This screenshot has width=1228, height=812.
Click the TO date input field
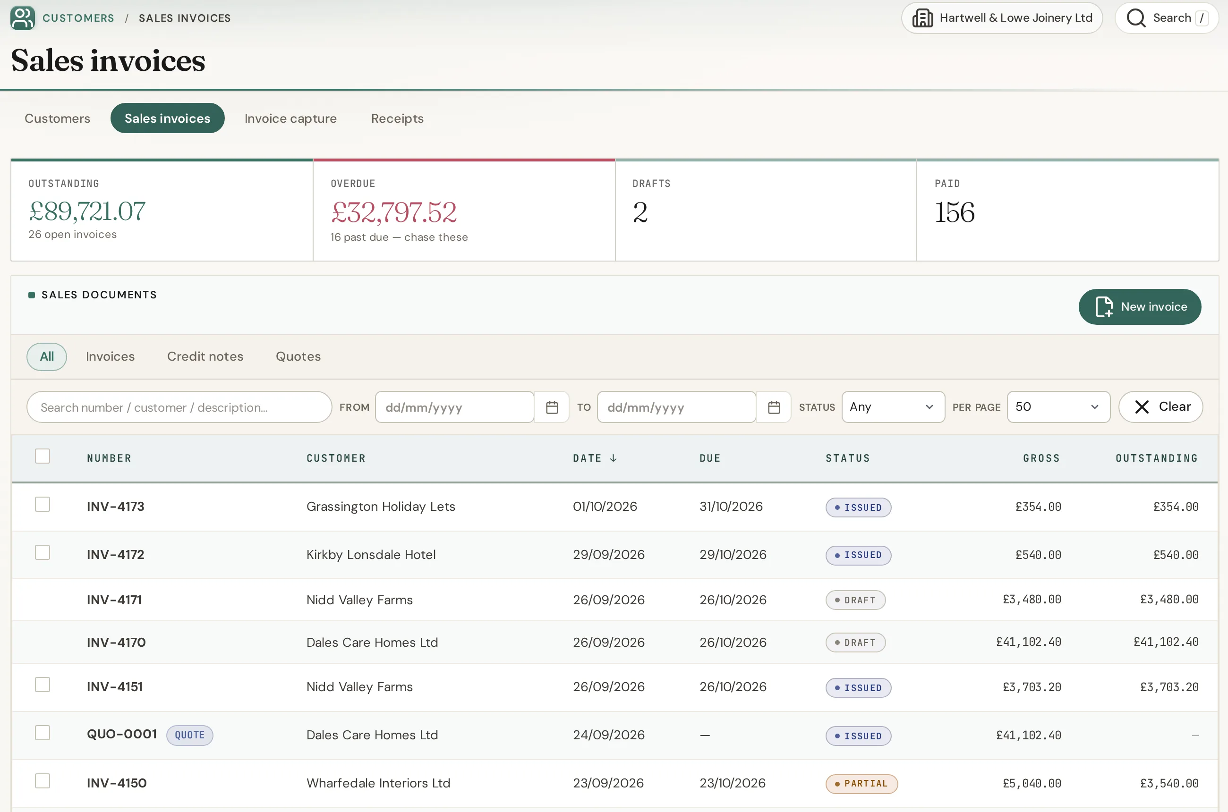tap(676, 407)
